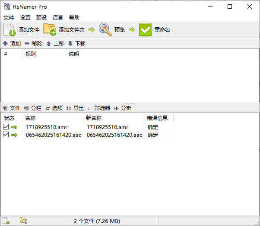This screenshot has width=260, height=226.
Task: Click the Preview (预览) magnifier icon
Action: (105, 29)
